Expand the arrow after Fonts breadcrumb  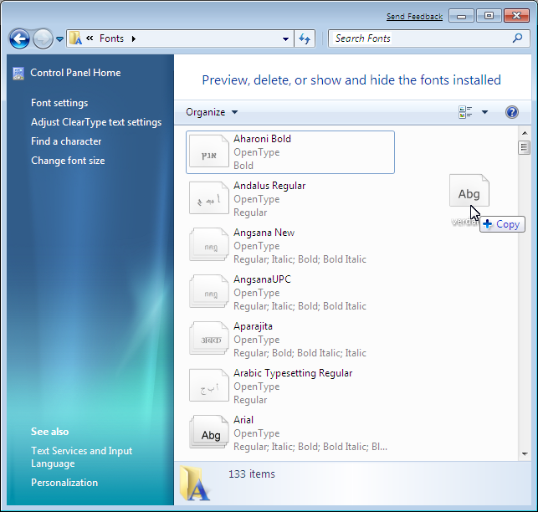click(x=134, y=38)
